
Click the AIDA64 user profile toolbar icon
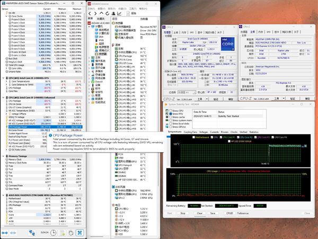tap(113, 14)
